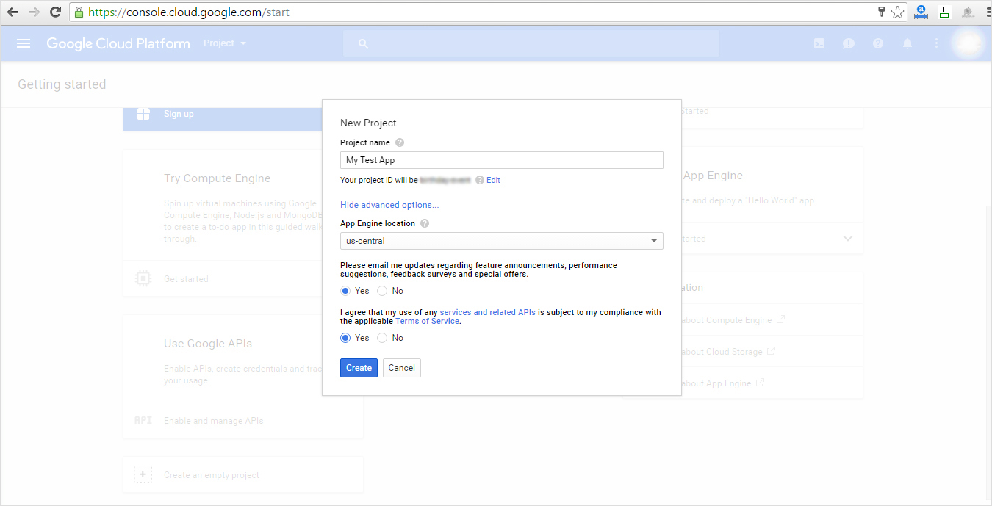Viewport: 992px width, 506px height.
Task: Click Hide advanced options
Action: pyautogui.click(x=389, y=205)
